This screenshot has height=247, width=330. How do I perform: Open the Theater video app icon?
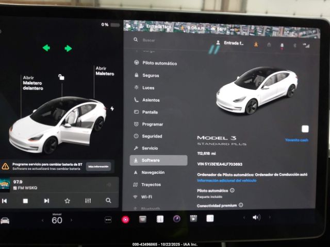(193, 219)
